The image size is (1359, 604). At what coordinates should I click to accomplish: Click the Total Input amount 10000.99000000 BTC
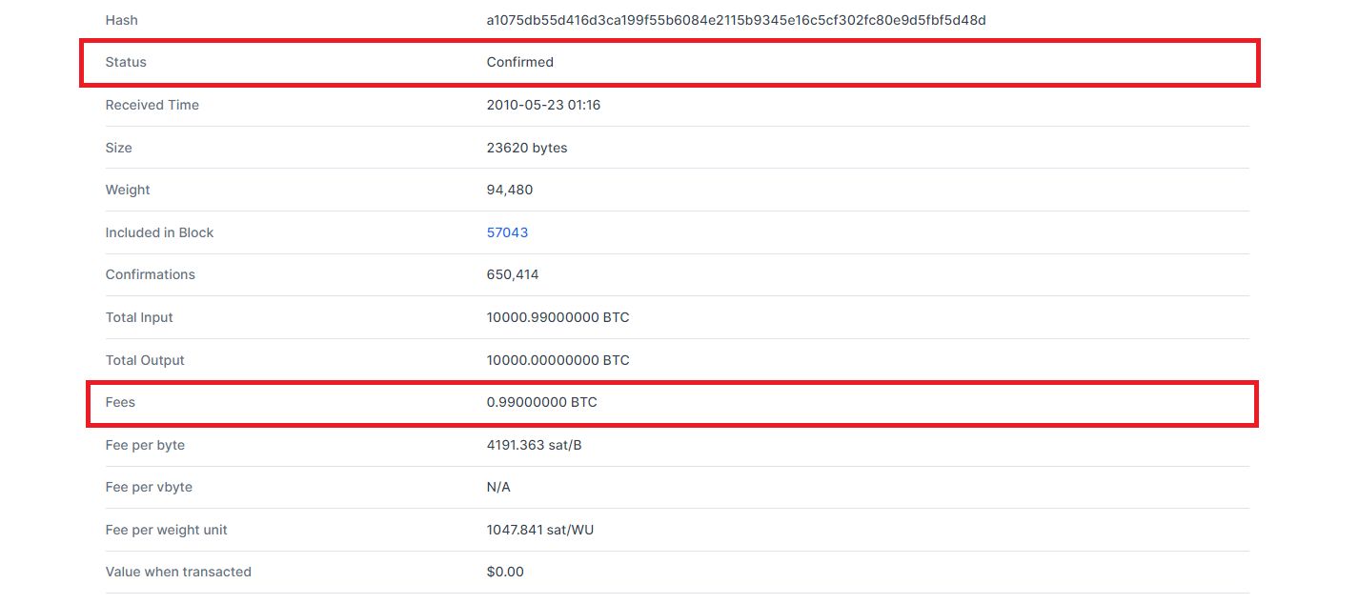coord(558,317)
